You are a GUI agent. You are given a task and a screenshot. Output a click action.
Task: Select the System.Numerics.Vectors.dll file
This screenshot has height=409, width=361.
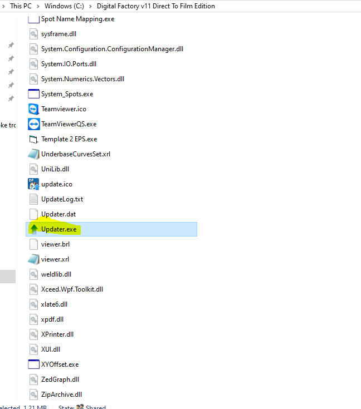coord(82,79)
